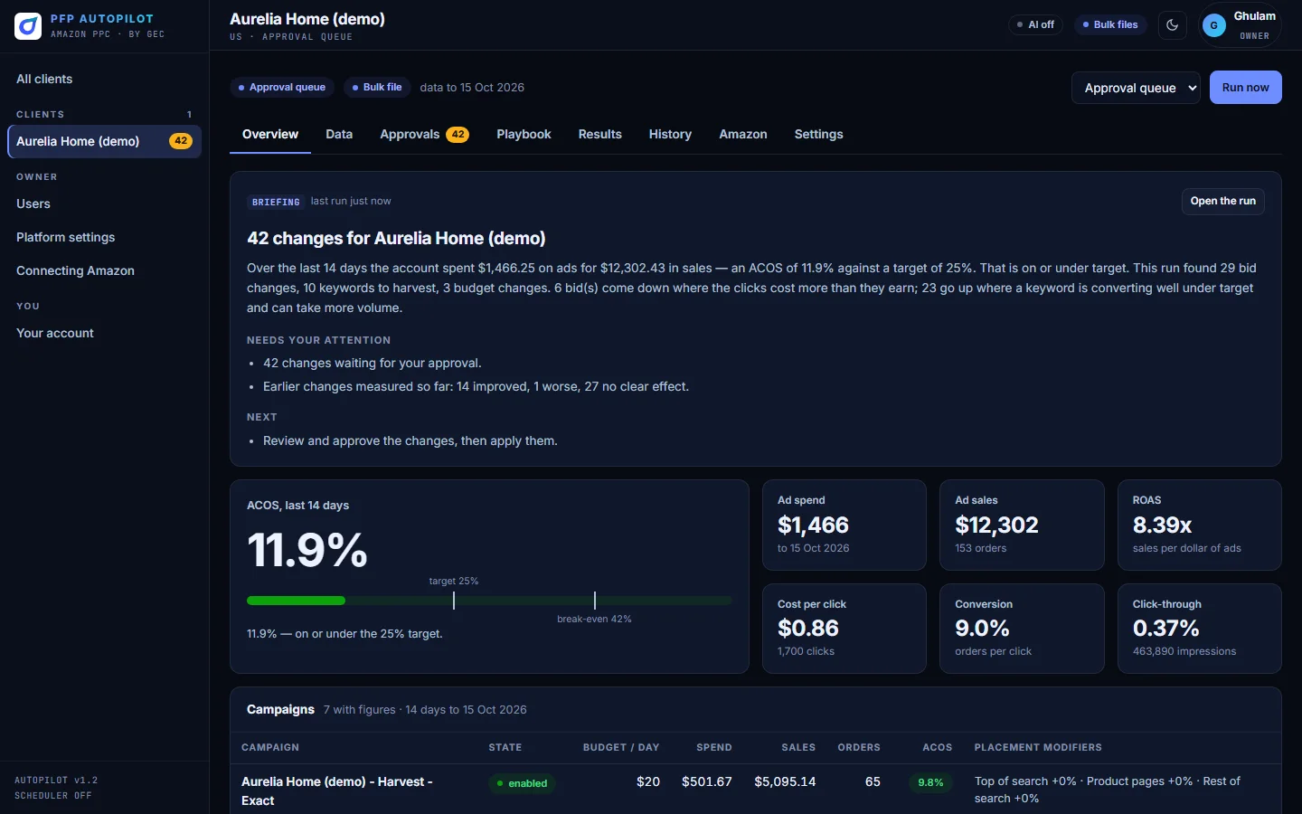
Task: Click the ORDERS column header
Action: 859,747
